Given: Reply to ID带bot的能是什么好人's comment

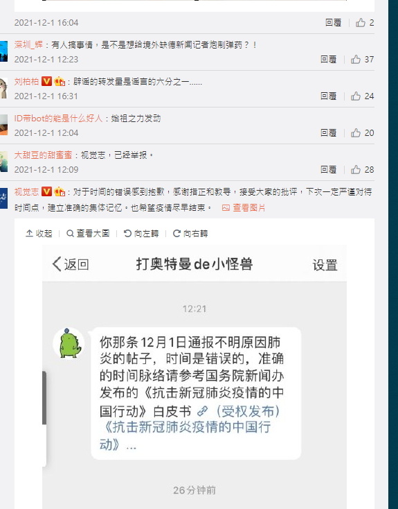Looking at the screenshot, I should tap(328, 132).
